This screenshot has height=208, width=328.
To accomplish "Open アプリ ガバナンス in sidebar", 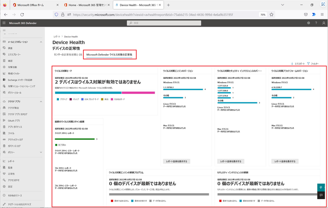I will pyautogui.click(x=15, y=127).
